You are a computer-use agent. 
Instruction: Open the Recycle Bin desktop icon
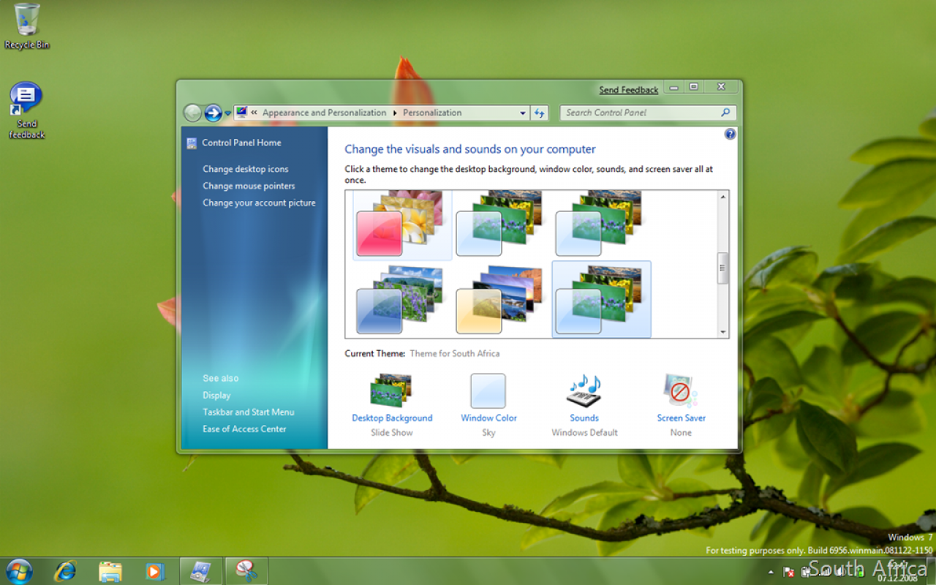pos(27,26)
